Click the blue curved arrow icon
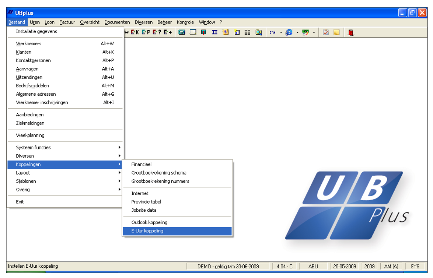Viewport: 433px width, 278px height. coord(273,32)
